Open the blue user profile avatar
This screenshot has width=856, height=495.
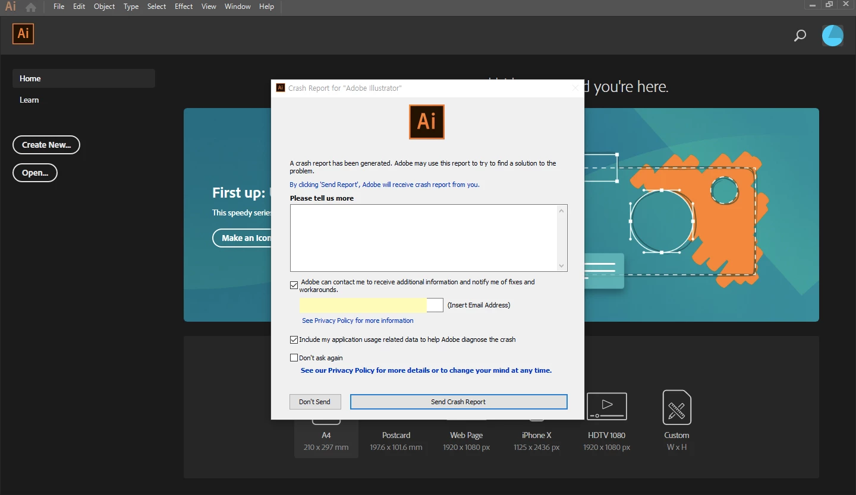[x=832, y=36]
